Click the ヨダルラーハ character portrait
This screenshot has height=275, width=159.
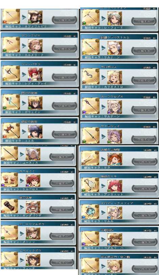click(x=115, y=239)
